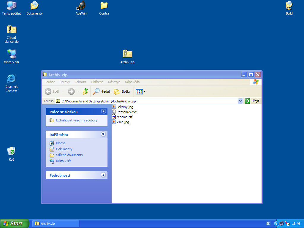Open the Nástroje menu

click(x=114, y=82)
